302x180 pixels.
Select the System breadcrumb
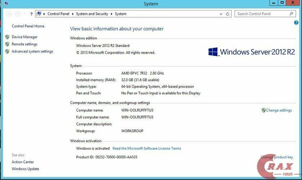click(x=121, y=14)
